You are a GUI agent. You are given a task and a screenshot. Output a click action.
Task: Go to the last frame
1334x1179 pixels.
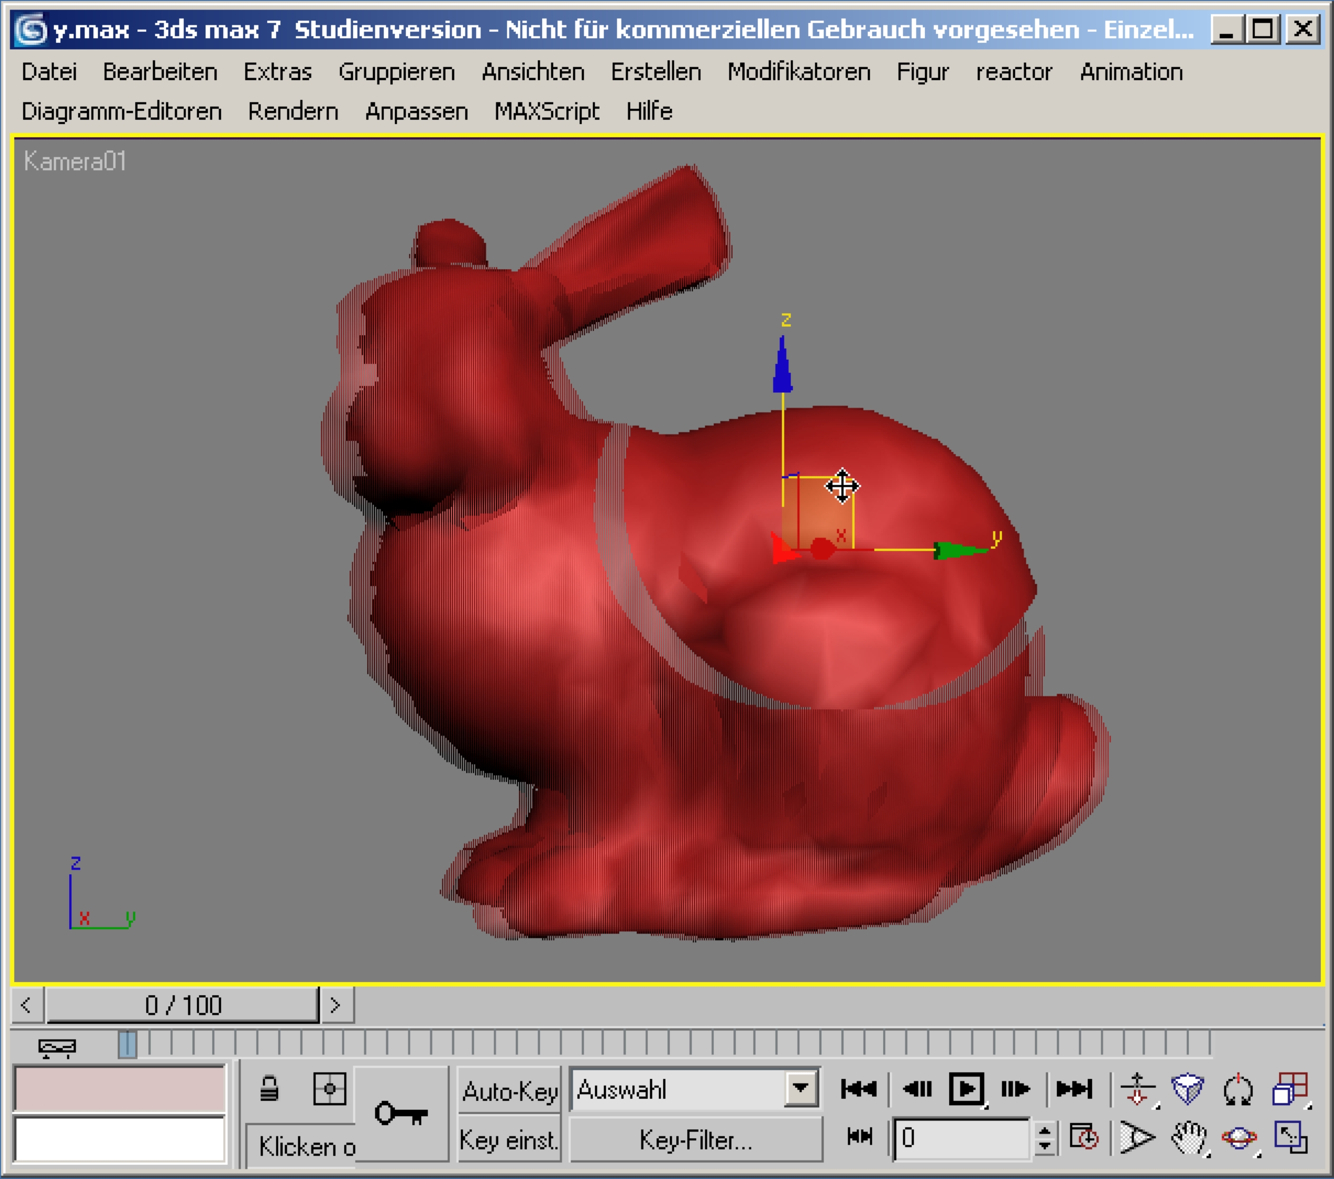pyautogui.click(x=1074, y=1089)
